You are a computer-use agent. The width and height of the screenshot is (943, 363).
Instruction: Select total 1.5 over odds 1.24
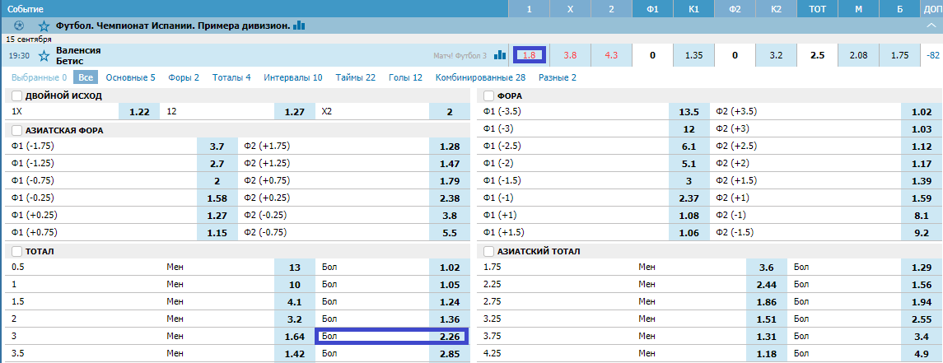[449, 302]
